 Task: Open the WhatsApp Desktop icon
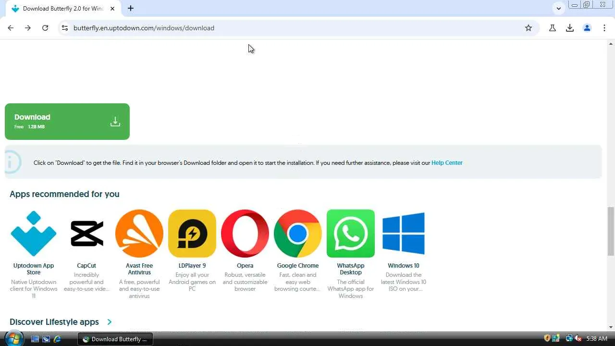click(x=351, y=234)
